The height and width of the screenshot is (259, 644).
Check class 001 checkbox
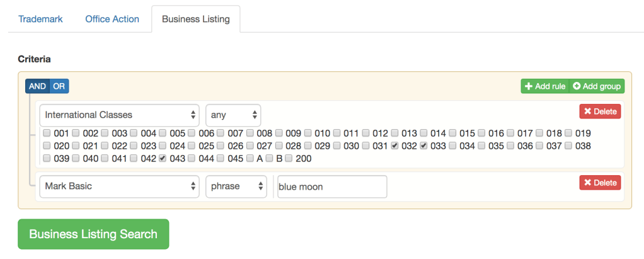click(x=47, y=133)
